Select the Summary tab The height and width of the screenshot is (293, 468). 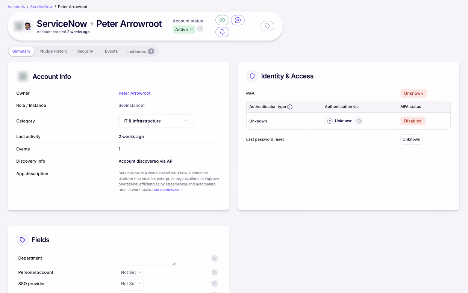[21, 51]
